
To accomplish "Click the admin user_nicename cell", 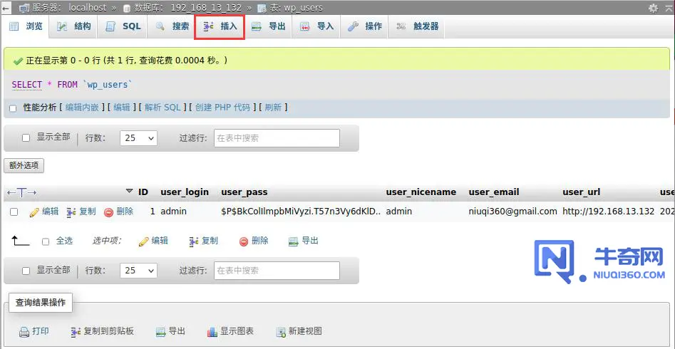I will pos(399,212).
